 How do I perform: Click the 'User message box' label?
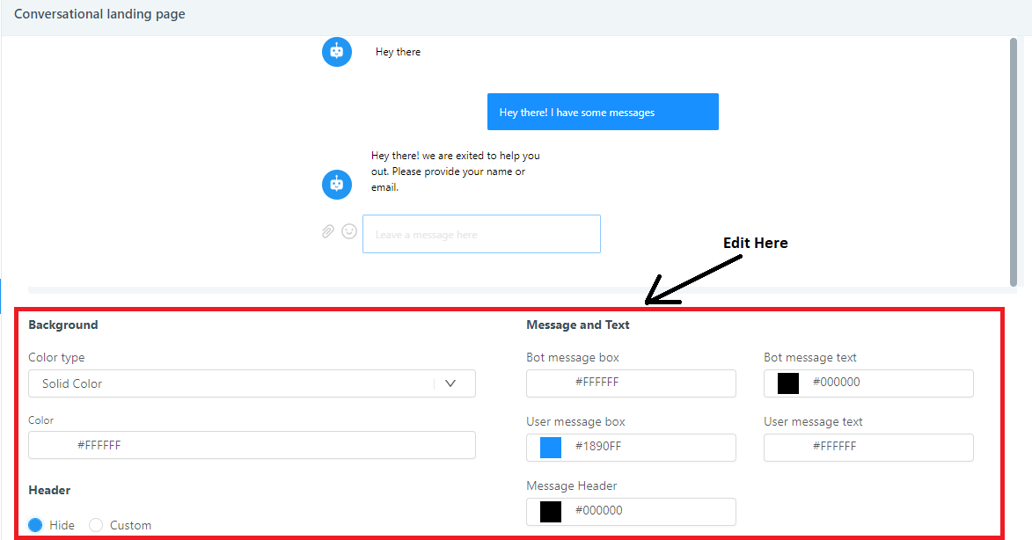576,422
